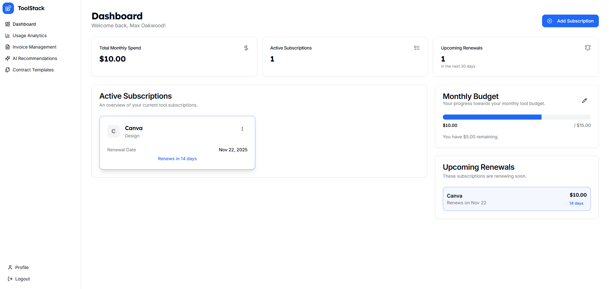Click the pencil icon to edit Monthly Budget
Viewport: 609px width, 289px height.
(x=585, y=101)
